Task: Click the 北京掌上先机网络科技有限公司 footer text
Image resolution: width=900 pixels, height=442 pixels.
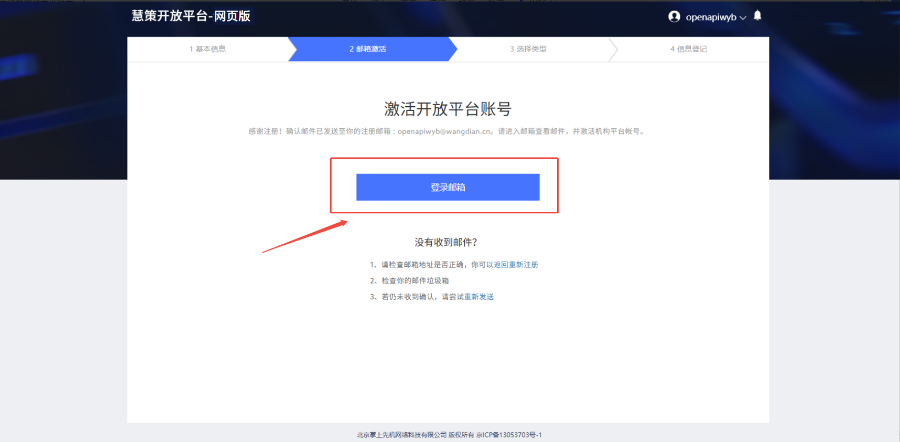Action: pos(401,435)
